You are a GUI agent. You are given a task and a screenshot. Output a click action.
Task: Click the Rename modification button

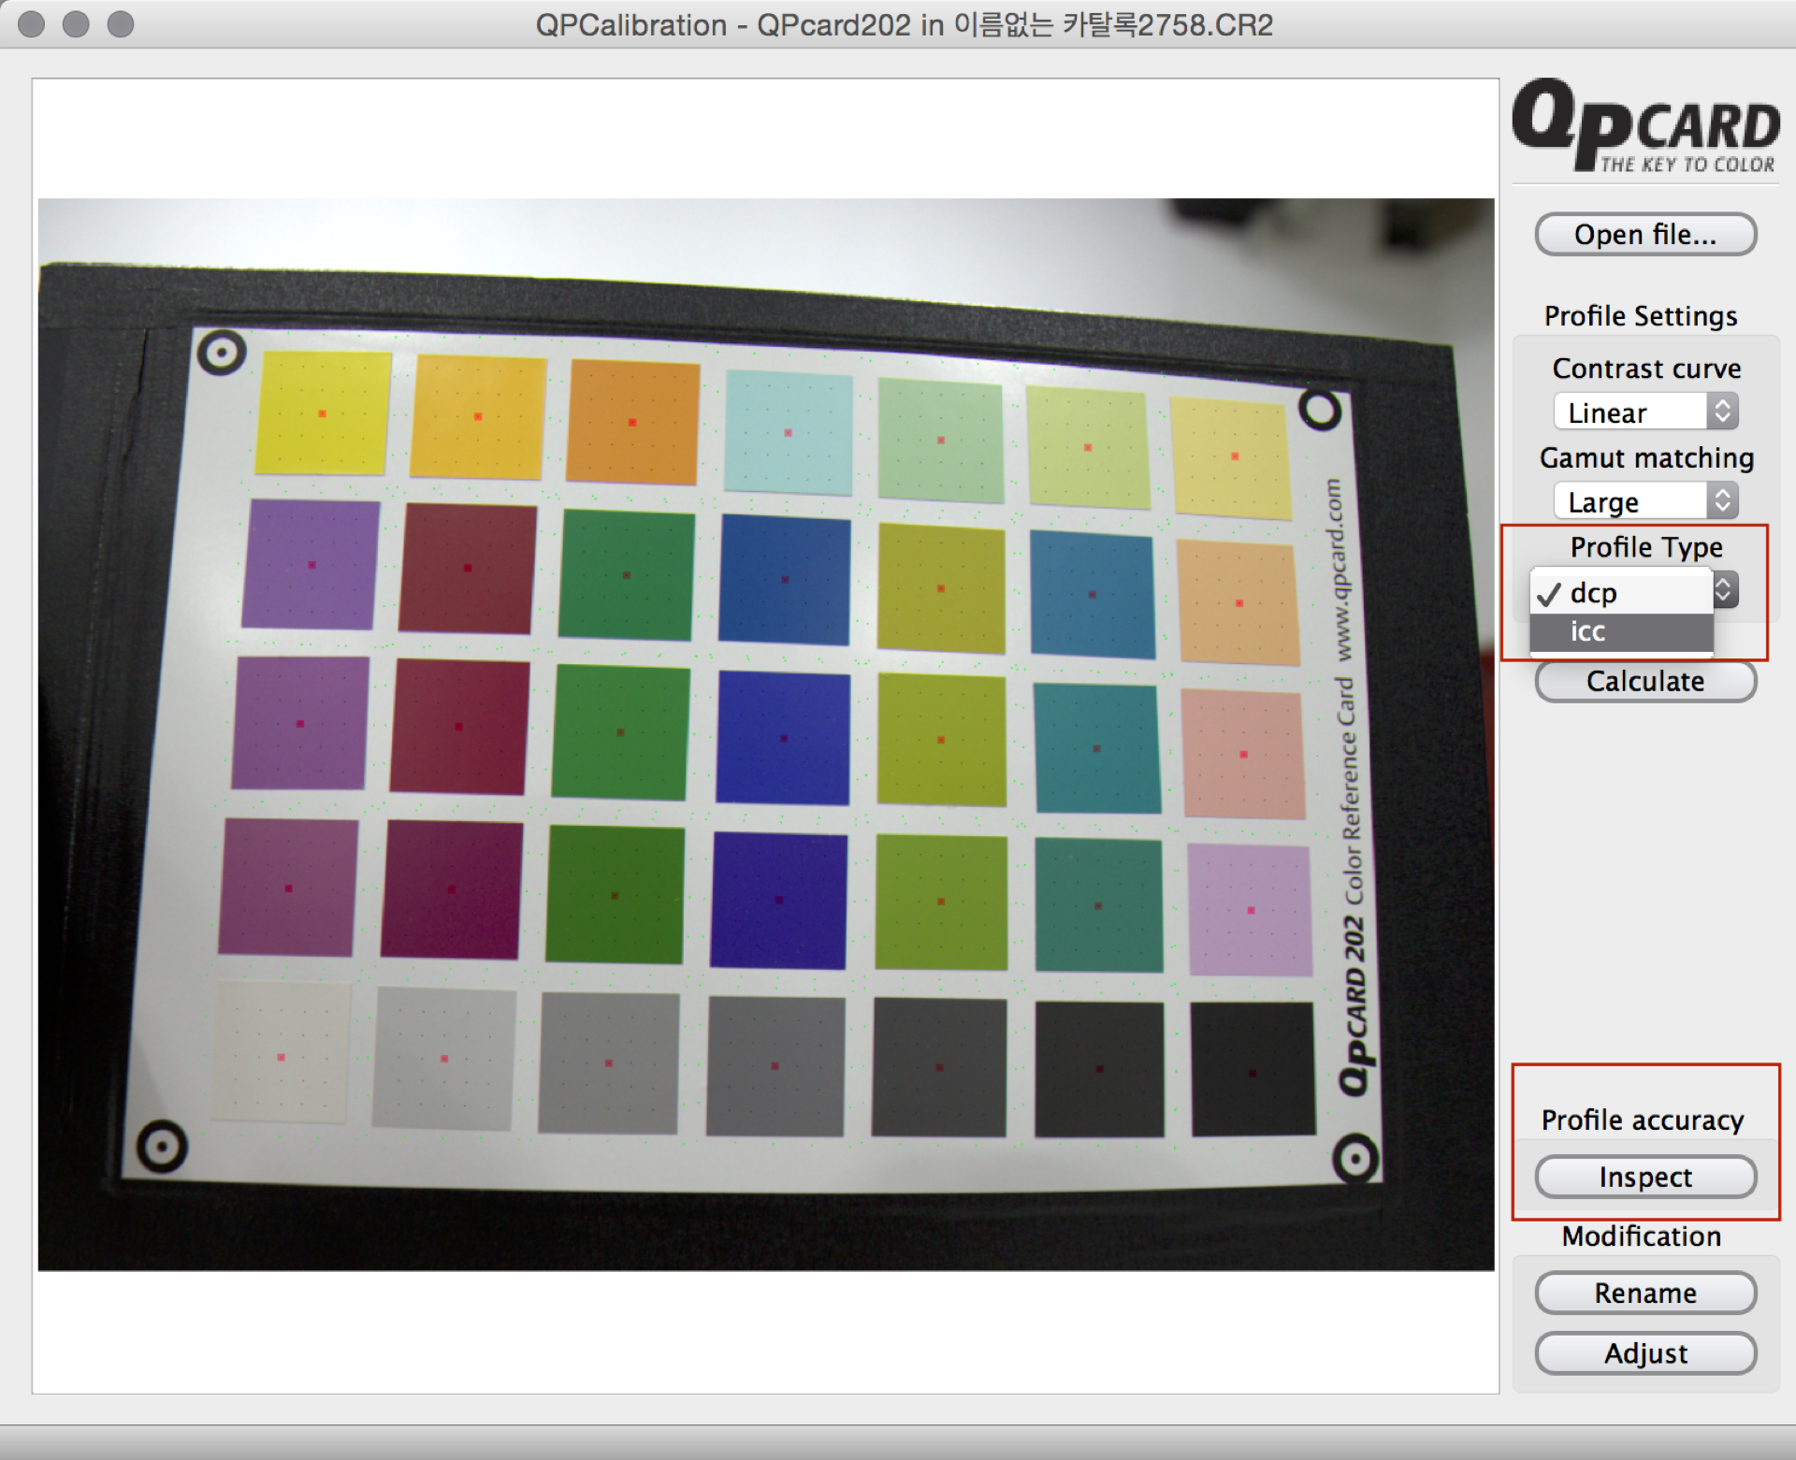tap(1644, 1293)
